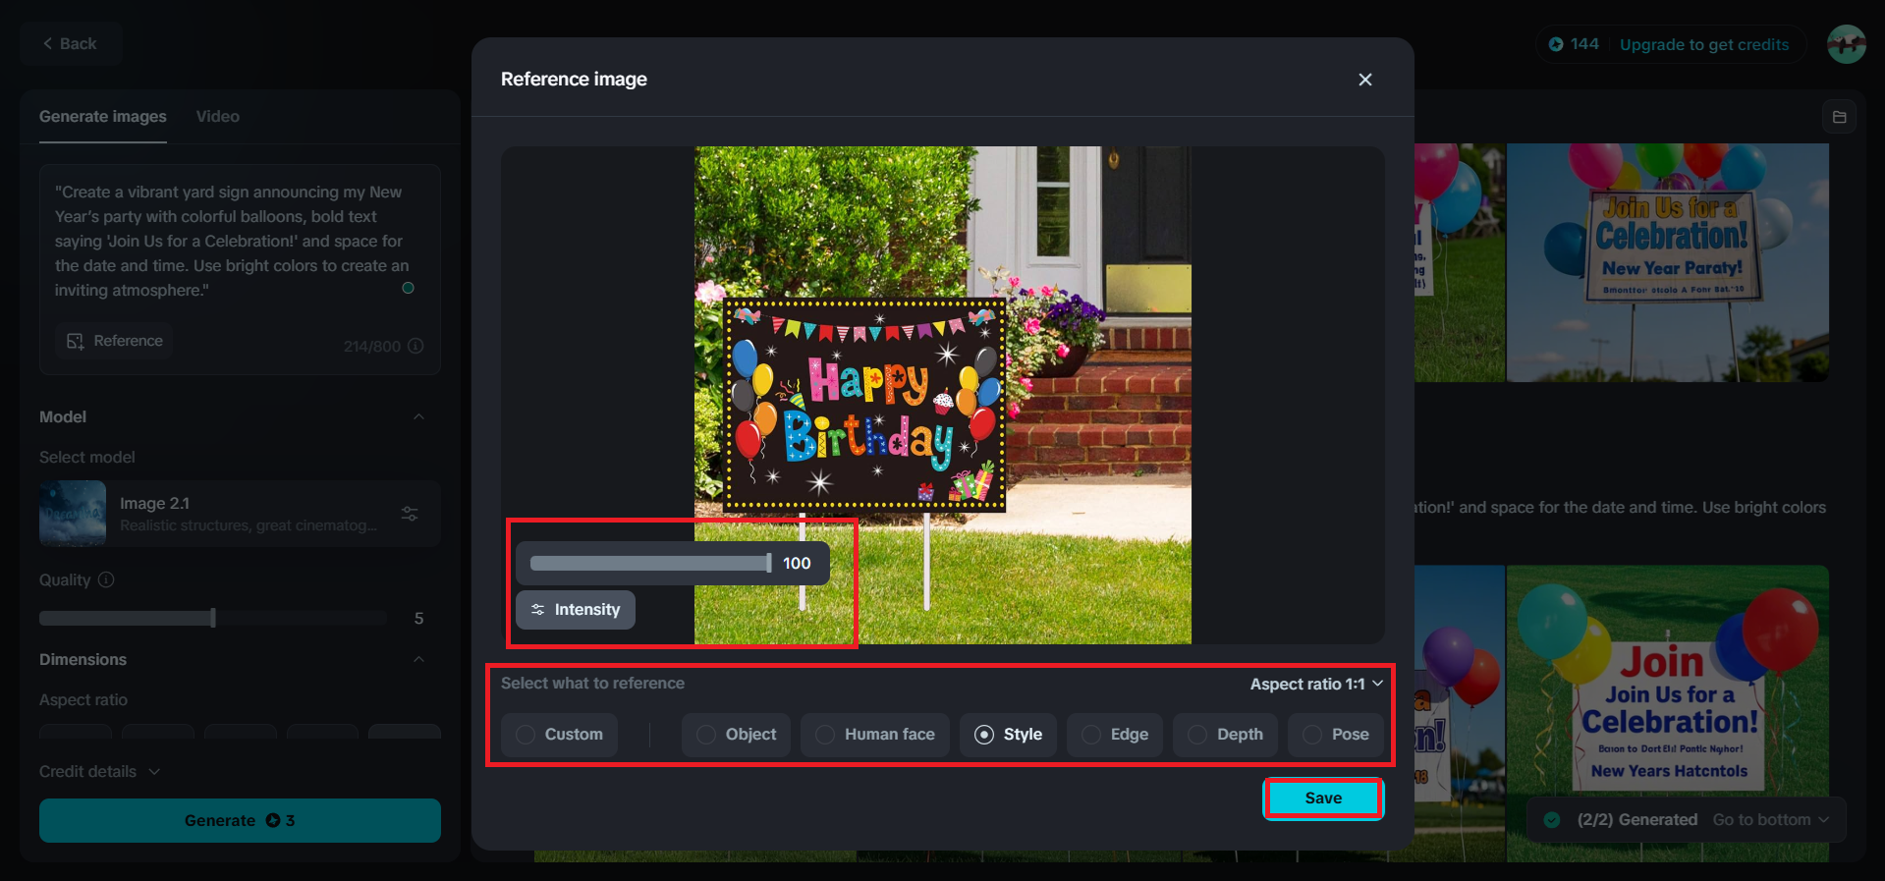Toggle the Intensity control button
This screenshot has height=881, width=1885.
[x=576, y=610]
